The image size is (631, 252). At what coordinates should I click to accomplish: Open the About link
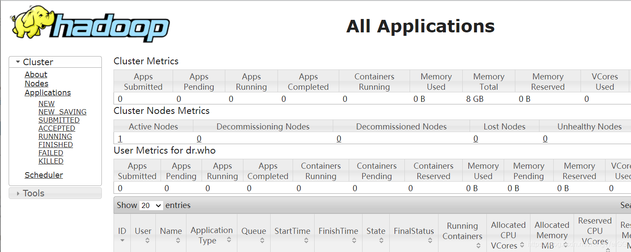coord(36,75)
